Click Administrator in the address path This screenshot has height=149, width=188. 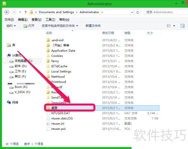point(89,12)
